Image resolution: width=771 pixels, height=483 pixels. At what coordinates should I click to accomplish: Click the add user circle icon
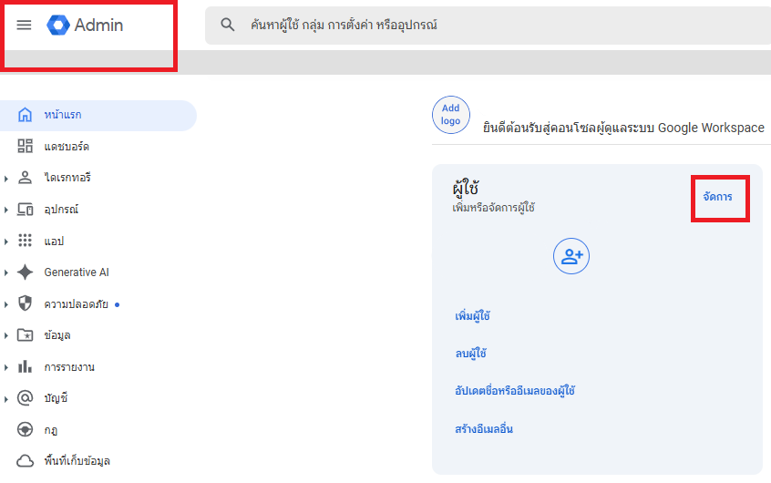[571, 257]
